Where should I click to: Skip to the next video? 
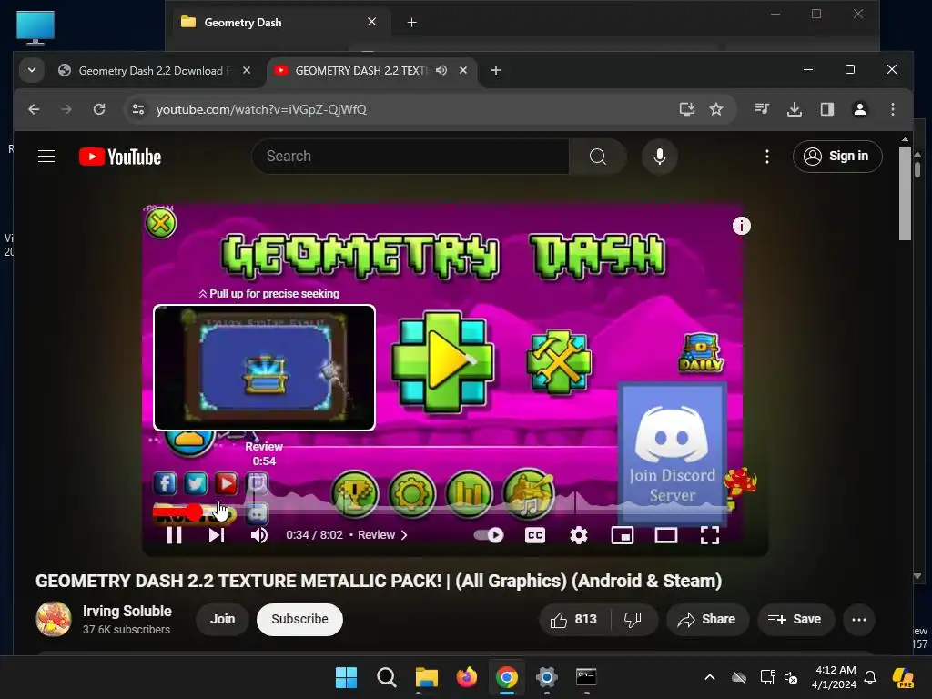(217, 535)
